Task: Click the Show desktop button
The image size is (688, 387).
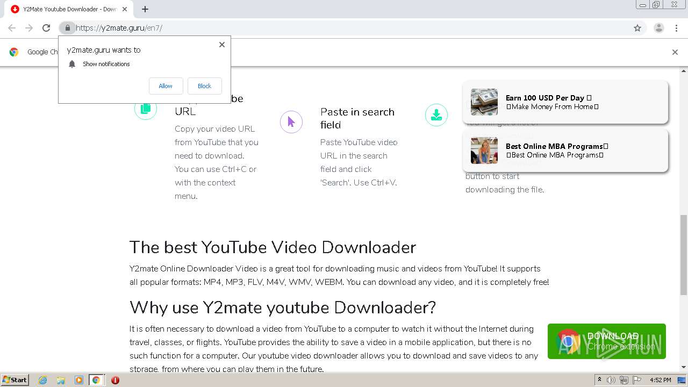Action: [x=682, y=380]
